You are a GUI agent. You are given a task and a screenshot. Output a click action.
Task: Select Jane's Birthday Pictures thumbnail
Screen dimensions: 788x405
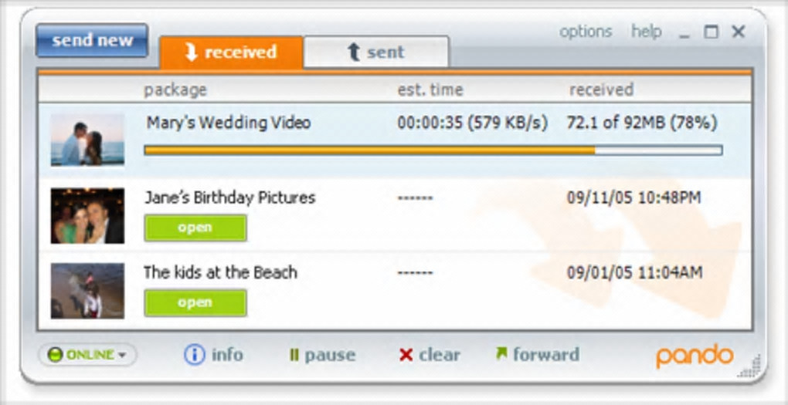pos(87,216)
